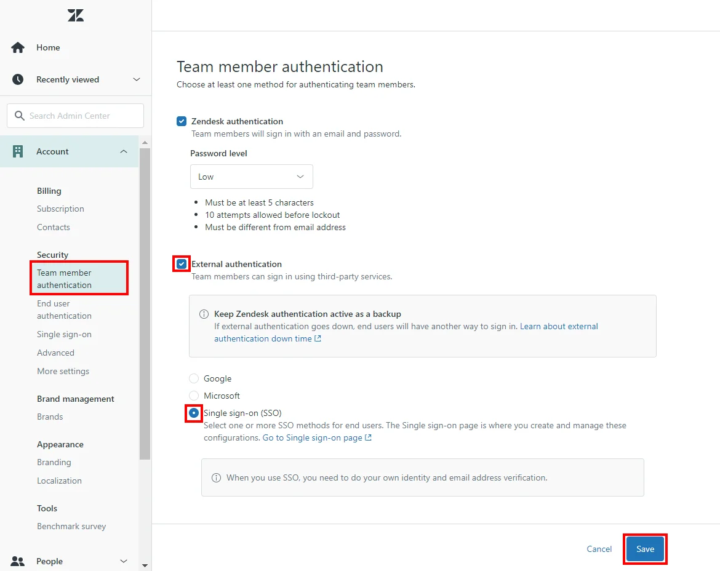
Task: Select the Google authentication radio button
Action: [194, 378]
